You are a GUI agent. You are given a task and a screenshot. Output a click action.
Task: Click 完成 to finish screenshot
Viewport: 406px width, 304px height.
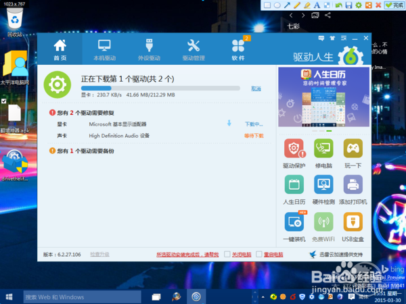394,5
